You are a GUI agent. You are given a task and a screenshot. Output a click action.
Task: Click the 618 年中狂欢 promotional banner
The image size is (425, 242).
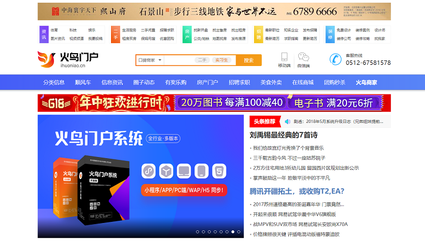(214, 103)
